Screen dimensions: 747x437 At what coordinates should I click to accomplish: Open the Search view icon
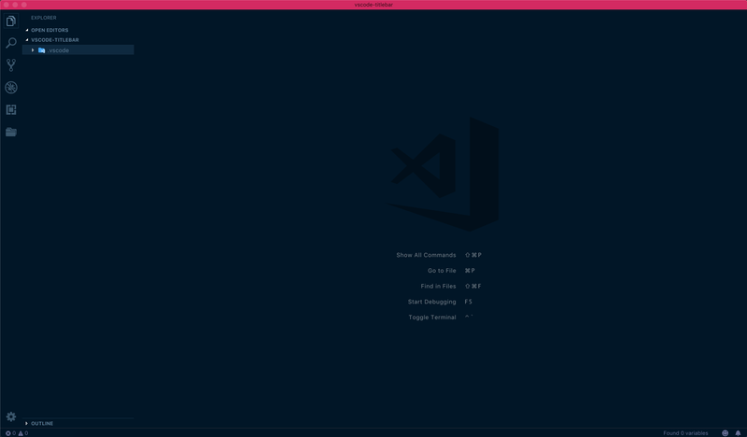coord(11,43)
